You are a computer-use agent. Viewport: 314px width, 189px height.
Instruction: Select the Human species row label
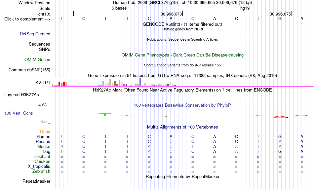pos(43,136)
